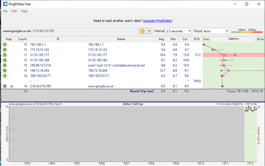The height and width of the screenshot is (166, 265).
Task: Sort by the Avg column header
Action: point(162,39)
